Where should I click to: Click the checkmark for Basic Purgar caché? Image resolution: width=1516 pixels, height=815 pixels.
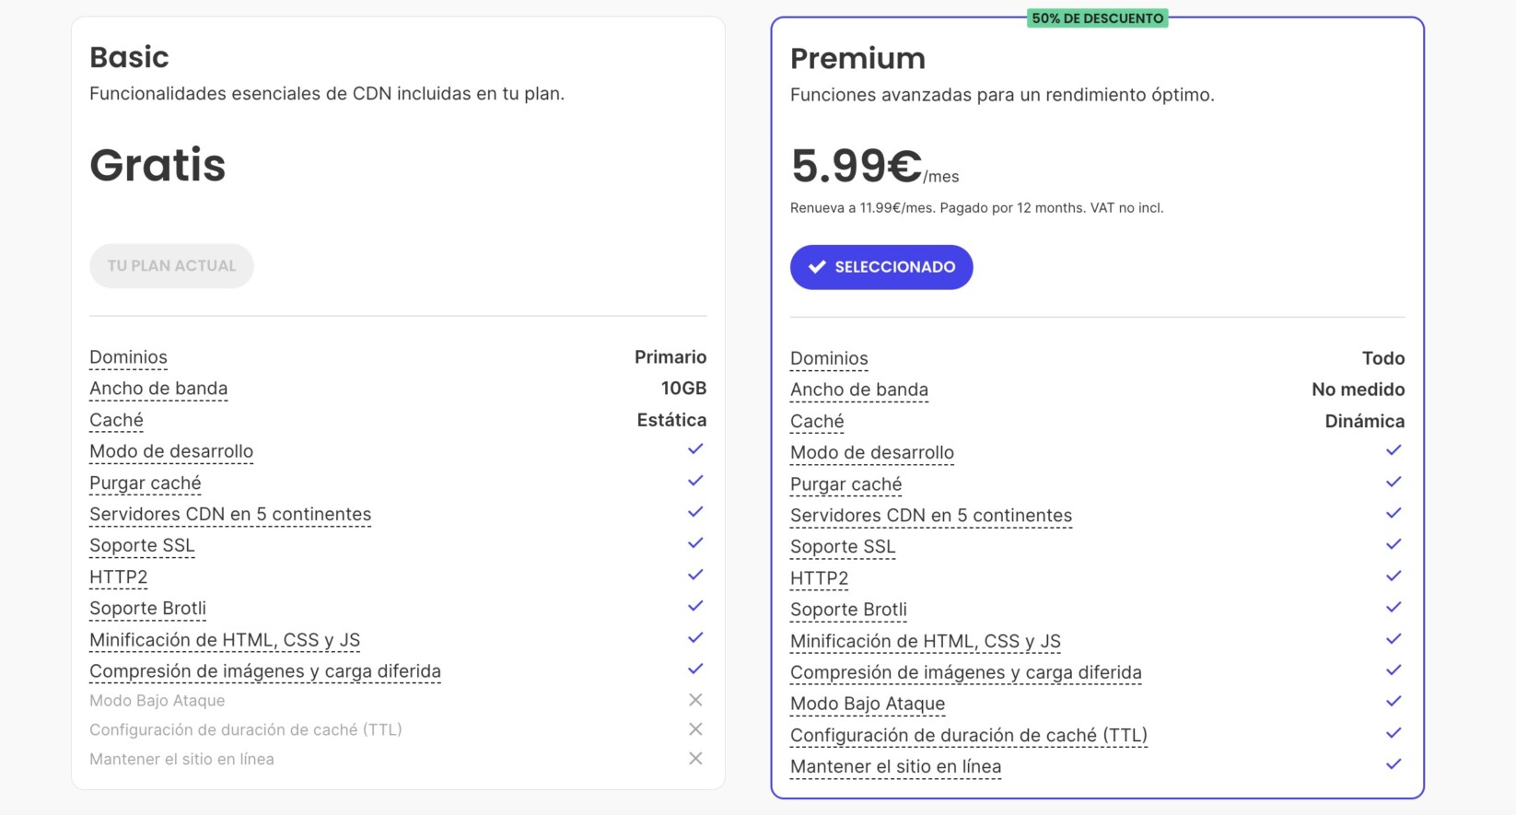[x=695, y=481]
